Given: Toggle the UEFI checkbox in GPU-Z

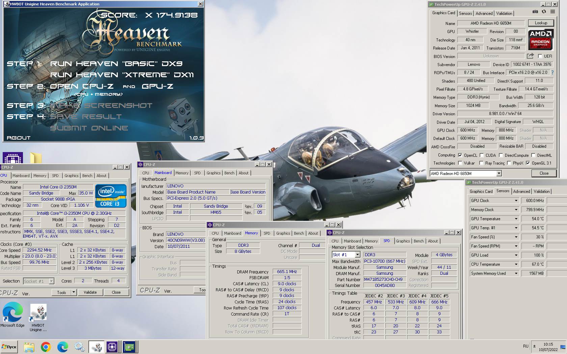Looking at the screenshot, I should pos(540,56).
